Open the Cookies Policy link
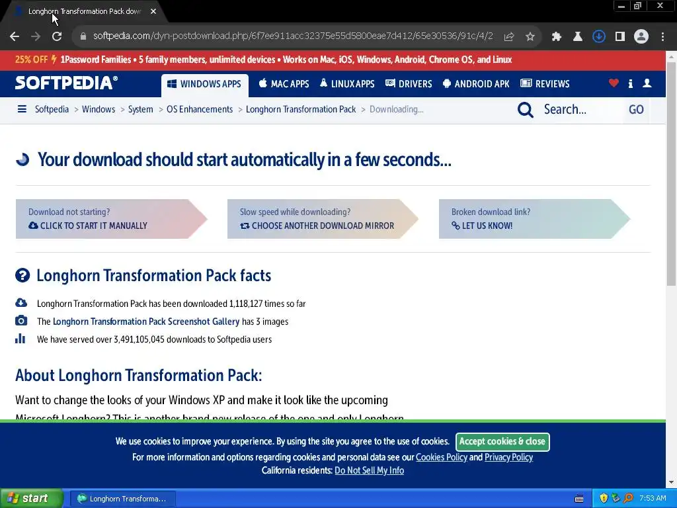Viewport: 677px width, 508px height. (441, 457)
